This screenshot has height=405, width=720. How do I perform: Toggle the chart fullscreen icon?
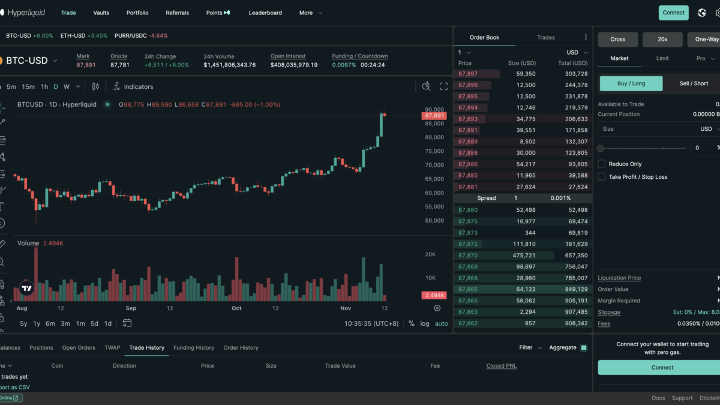pyautogui.click(x=444, y=86)
